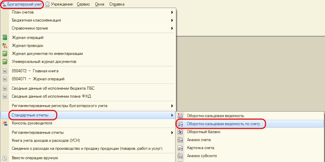Expand the Стандартные отчеты submenu arrow
Screen dimensions: 325x162
tap(172, 115)
